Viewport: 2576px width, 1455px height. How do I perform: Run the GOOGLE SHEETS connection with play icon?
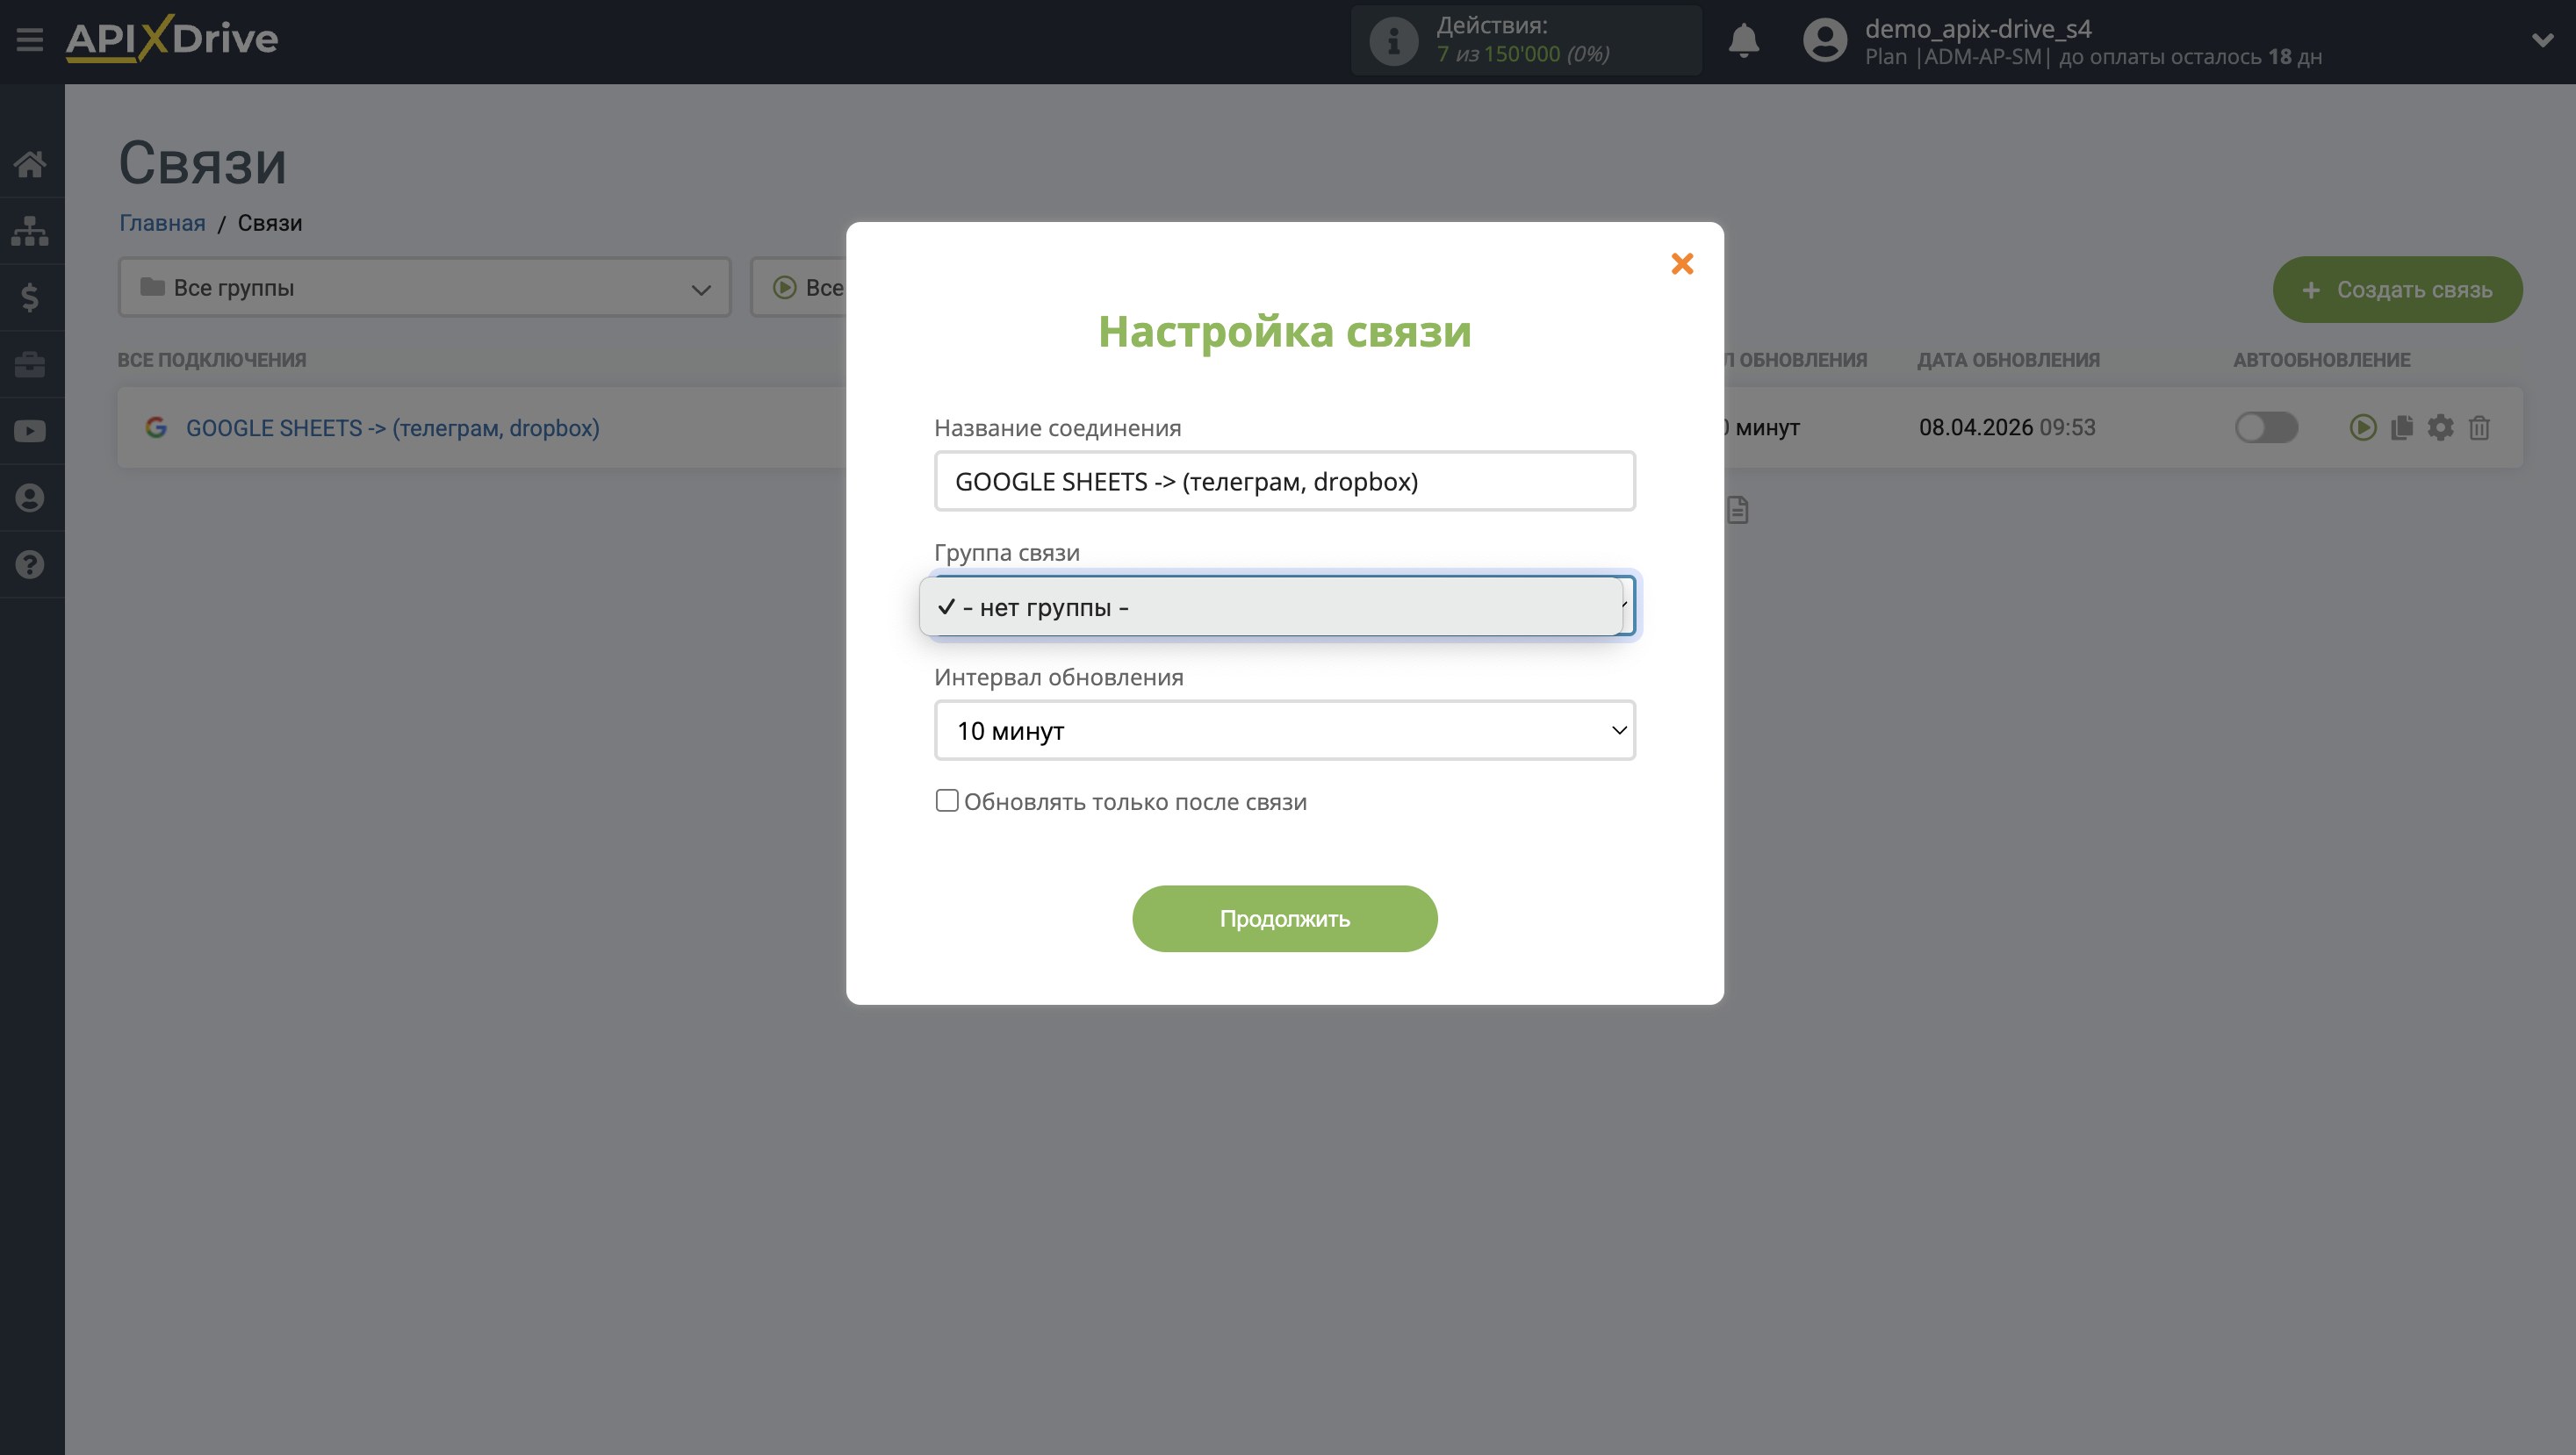click(2362, 427)
